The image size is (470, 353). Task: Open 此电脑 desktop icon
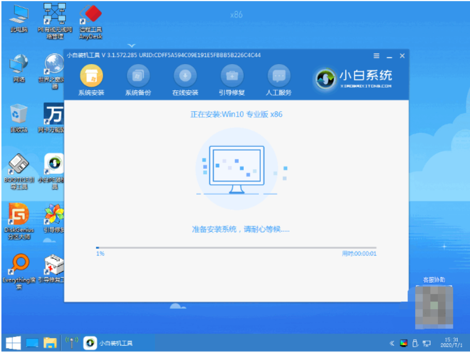tap(19, 18)
